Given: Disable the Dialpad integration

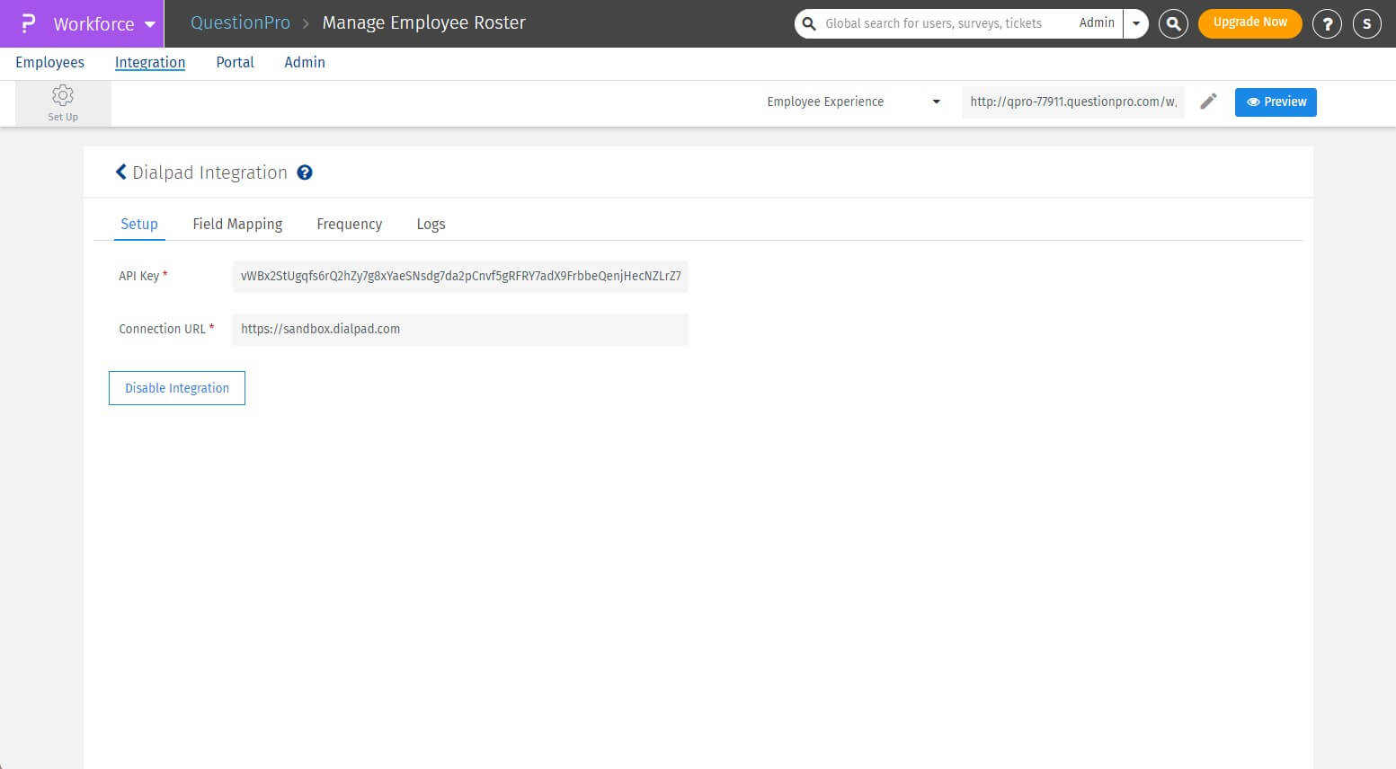Looking at the screenshot, I should click(176, 387).
